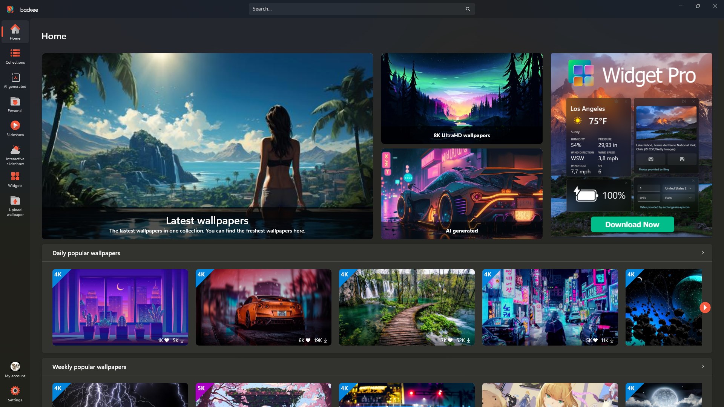Open My account profile picture
This screenshot has height=407, width=724.
click(x=15, y=366)
